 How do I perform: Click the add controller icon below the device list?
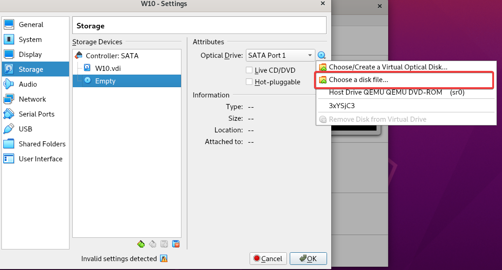[141, 244]
